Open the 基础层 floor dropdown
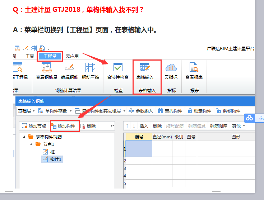Image resolution: width=264 pixels, height=200 pixels. tap(26, 111)
